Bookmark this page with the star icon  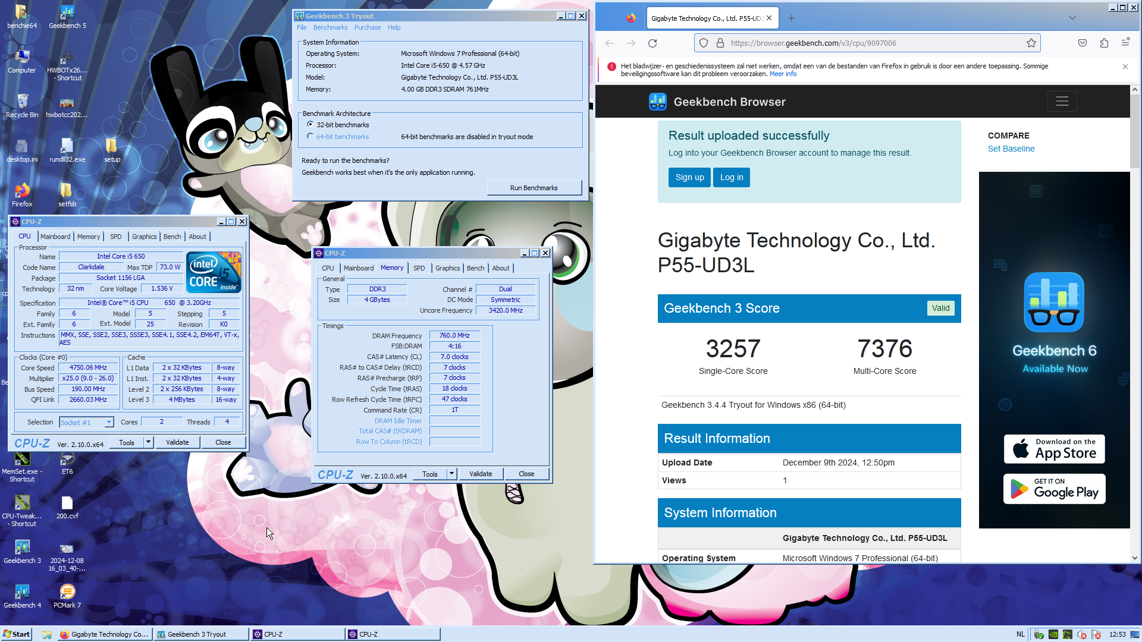(1031, 43)
